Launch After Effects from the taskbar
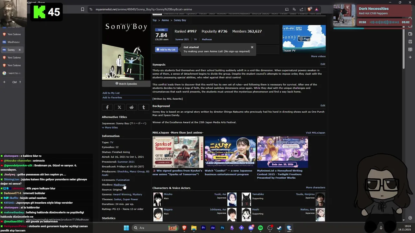 [x=213, y=228]
